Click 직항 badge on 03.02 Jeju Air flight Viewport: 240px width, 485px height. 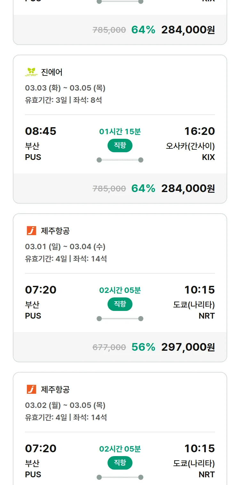pos(120,463)
